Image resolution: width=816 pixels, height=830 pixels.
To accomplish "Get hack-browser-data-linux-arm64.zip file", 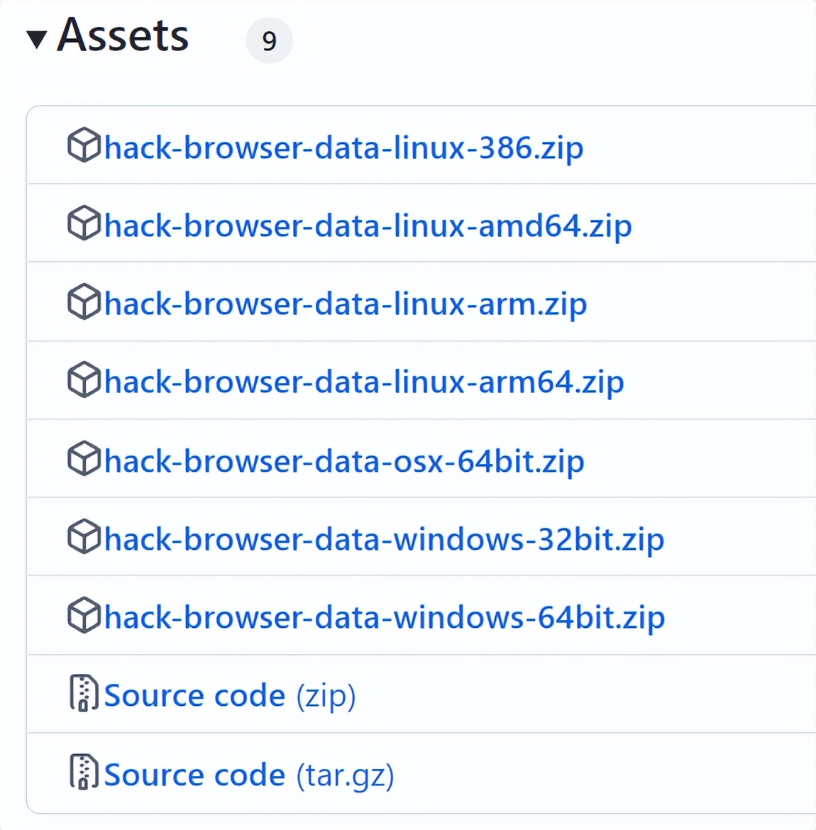I will pyautogui.click(x=364, y=382).
